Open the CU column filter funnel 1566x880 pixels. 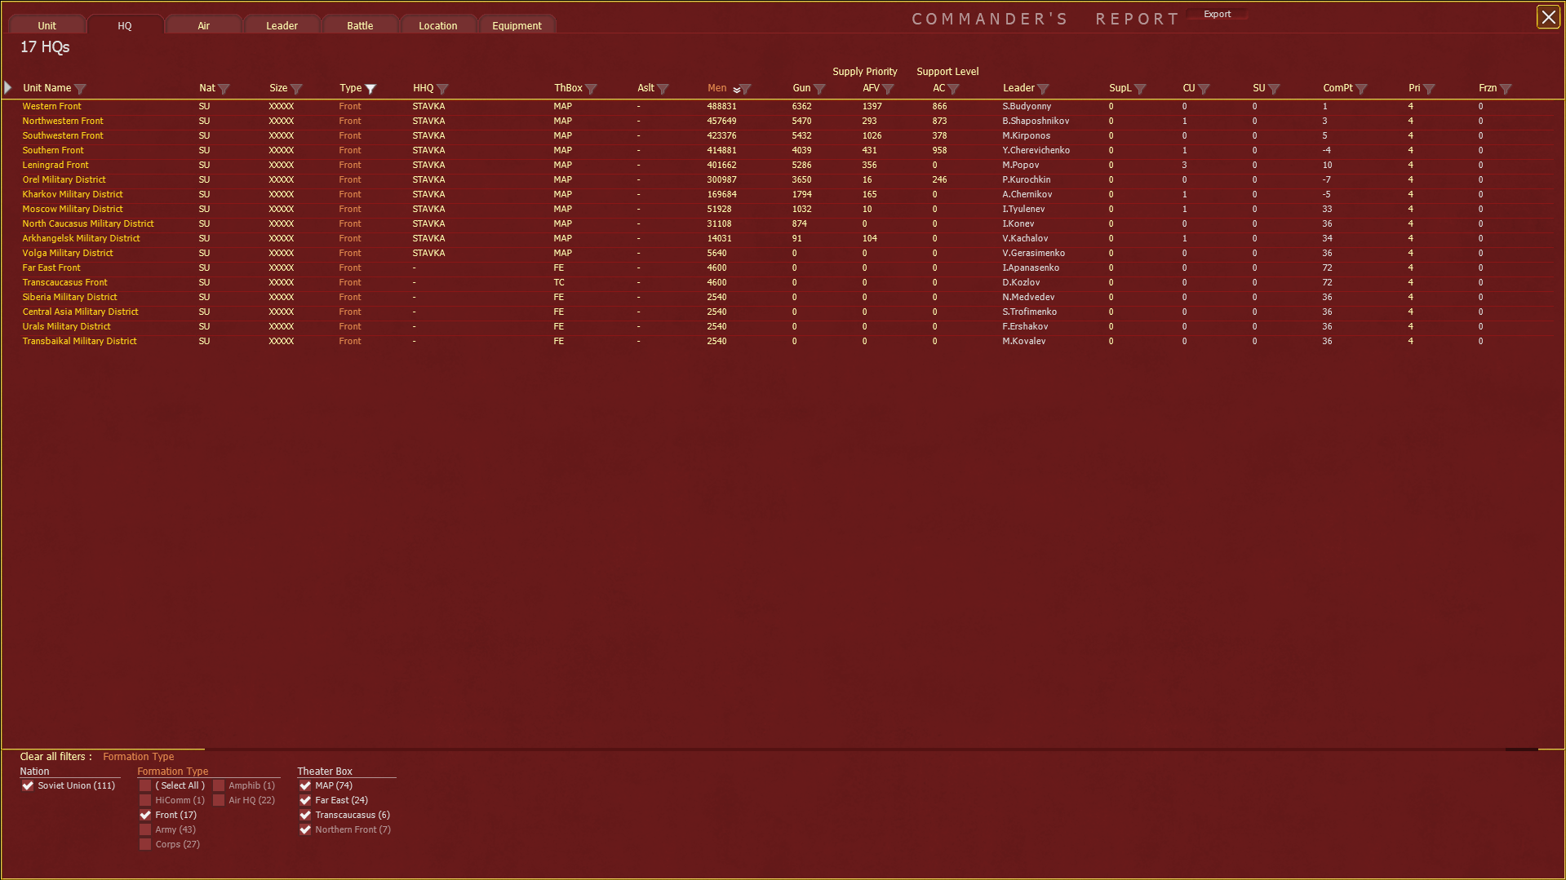pos(1204,89)
